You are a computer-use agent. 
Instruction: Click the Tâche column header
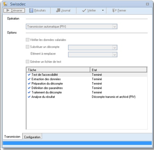pyautogui.click(x=58, y=70)
